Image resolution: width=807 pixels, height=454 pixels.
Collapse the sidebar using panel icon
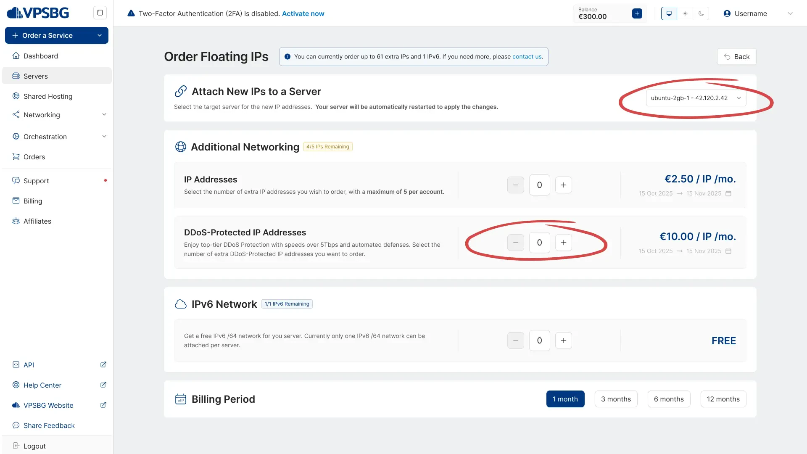pyautogui.click(x=100, y=13)
